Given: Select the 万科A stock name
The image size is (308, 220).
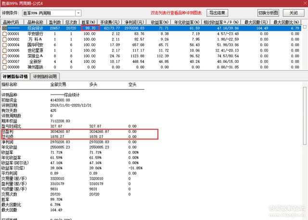Looking at the screenshot, I should tap(35, 40).
